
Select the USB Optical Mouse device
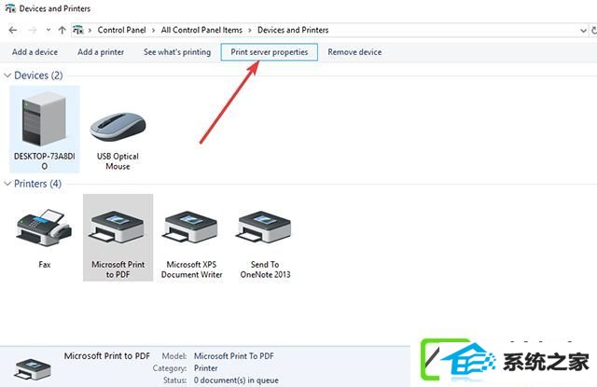point(118,126)
